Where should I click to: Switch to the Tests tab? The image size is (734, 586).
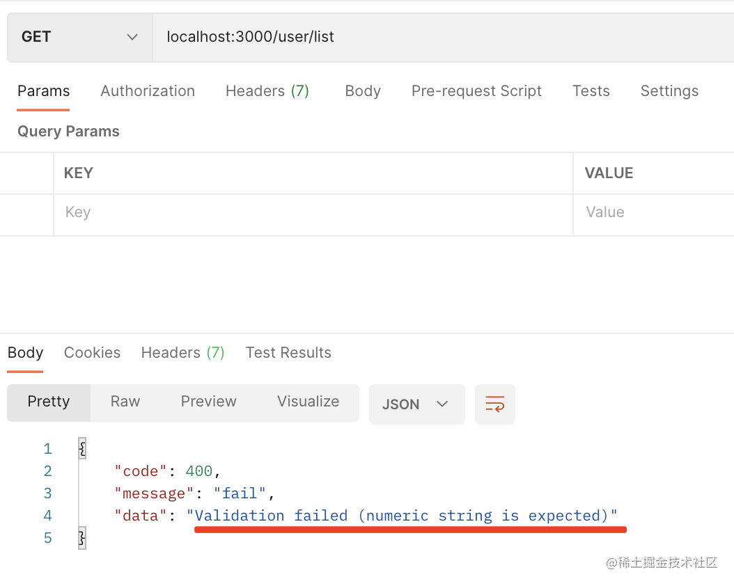pyautogui.click(x=591, y=91)
